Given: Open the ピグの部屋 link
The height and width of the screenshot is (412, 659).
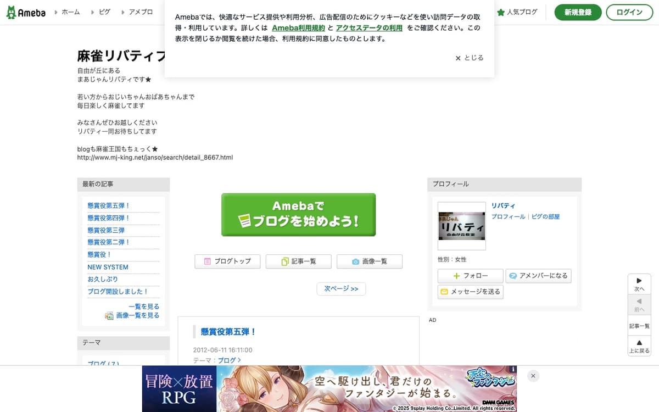Looking at the screenshot, I should pyautogui.click(x=546, y=217).
